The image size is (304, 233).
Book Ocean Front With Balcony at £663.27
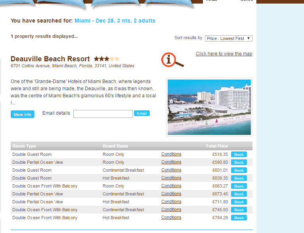click(239, 186)
